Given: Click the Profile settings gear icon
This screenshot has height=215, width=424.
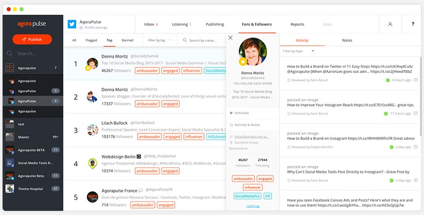Looking at the screenshot, I should click(81, 28).
